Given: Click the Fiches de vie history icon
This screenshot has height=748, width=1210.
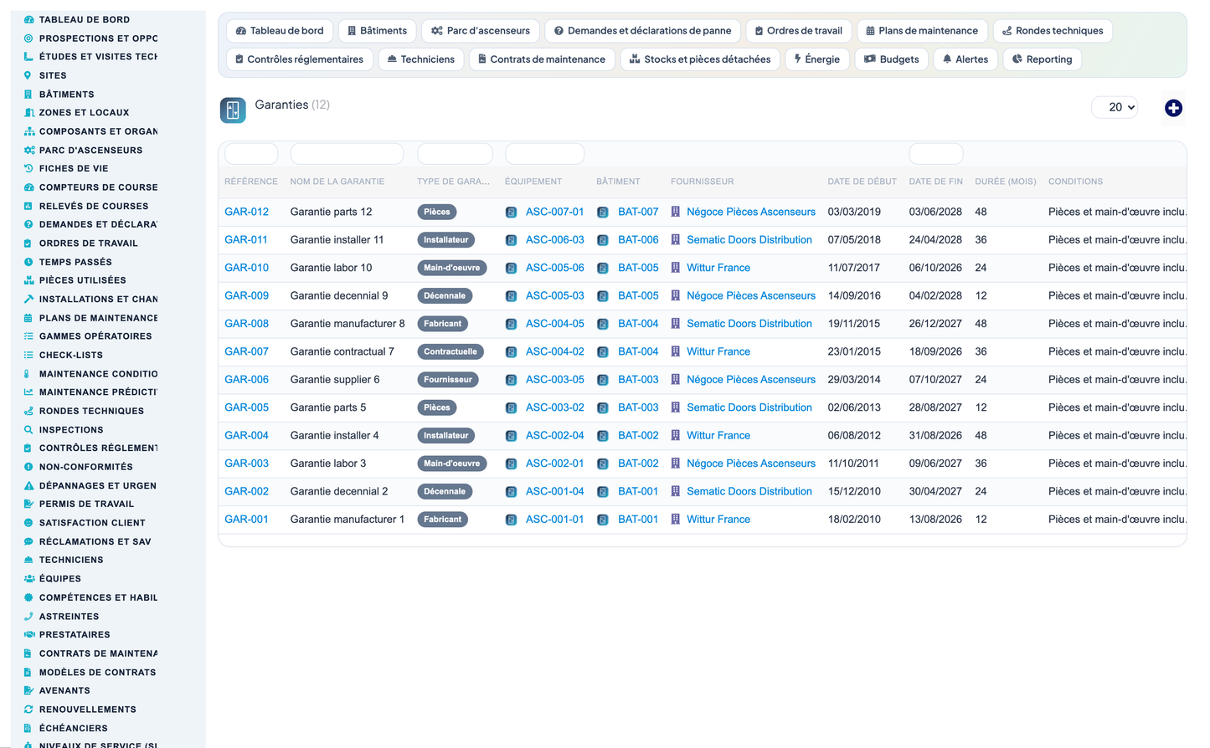Looking at the screenshot, I should click(28, 168).
